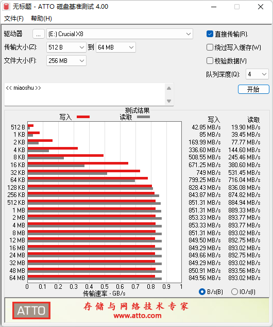This screenshot has height=327, width=273.
Task: Minimize the ATTO window
Action: 214,7
